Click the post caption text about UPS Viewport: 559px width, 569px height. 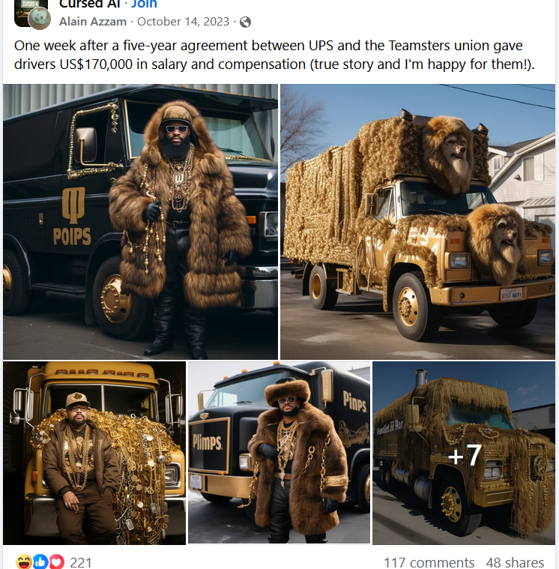274,55
